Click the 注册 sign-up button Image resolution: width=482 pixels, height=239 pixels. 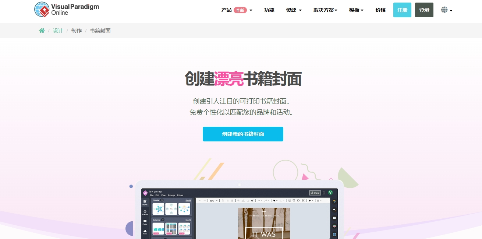click(x=402, y=10)
